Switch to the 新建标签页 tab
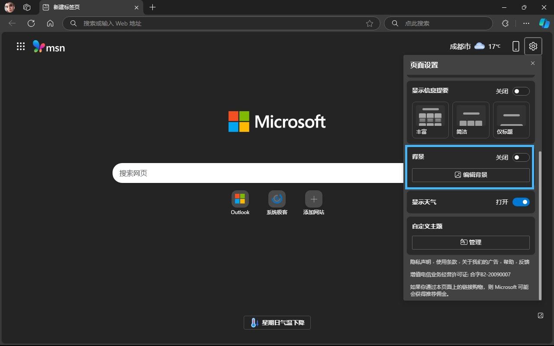The image size is (554, 346). tap(91, 7)
